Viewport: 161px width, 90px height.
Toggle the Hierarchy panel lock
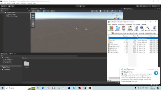click(x=27, y=9)
